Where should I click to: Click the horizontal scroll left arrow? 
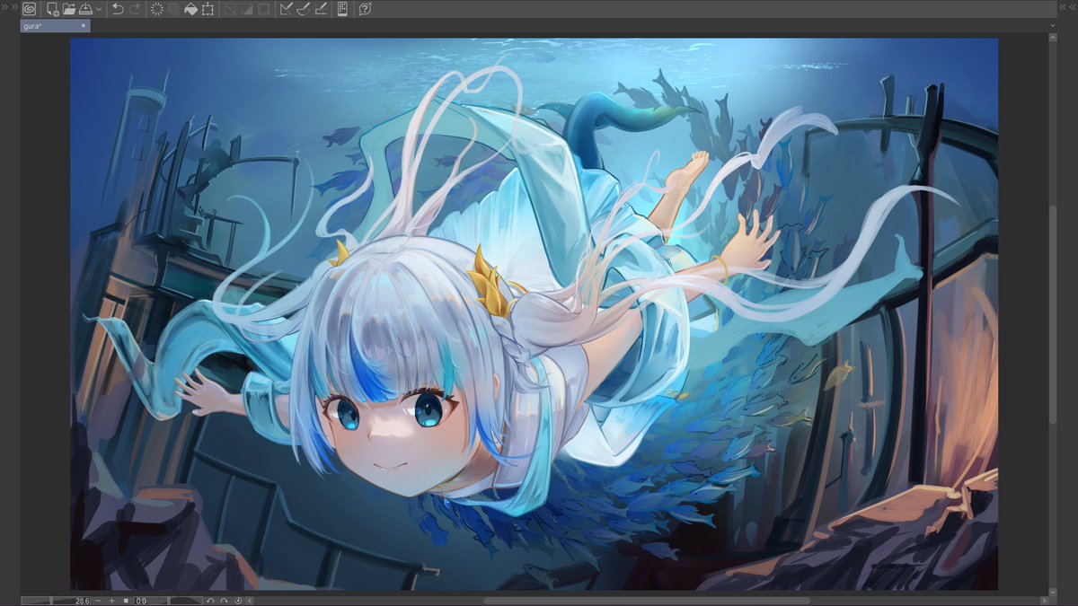(250, 601)
